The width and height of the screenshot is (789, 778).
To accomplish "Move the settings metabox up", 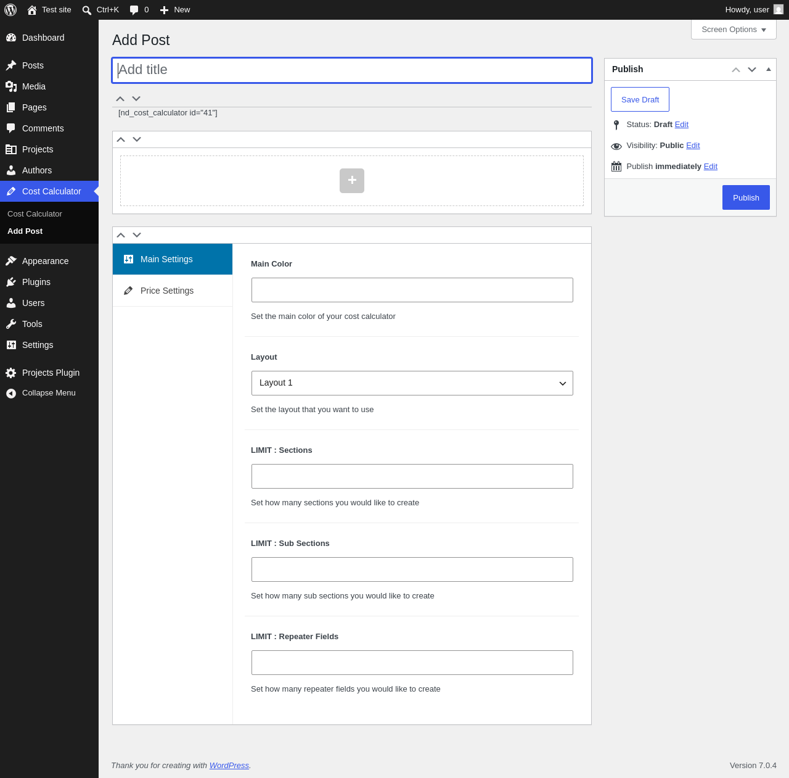I will click(x=121, y=235).
